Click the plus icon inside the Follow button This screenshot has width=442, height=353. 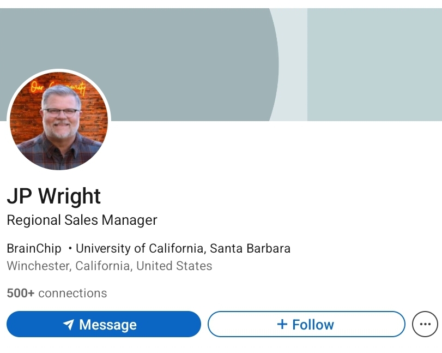point(282,324)
